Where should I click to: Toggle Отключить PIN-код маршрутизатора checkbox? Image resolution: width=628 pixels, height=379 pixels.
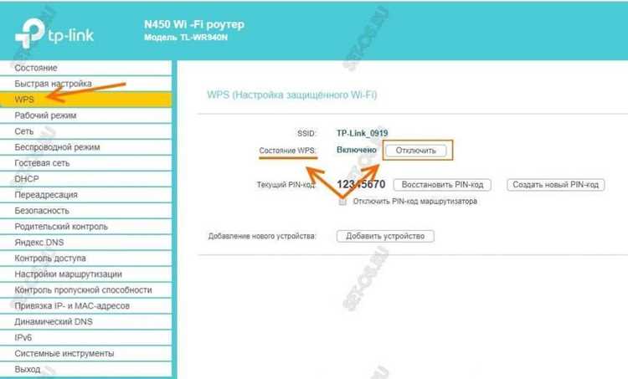point(342,202)
